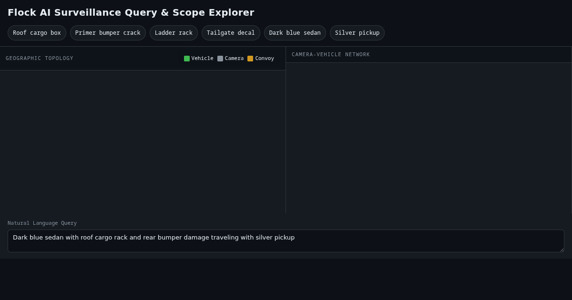The width and height of the screenshot is (572, 300).
Task: Click the Primer bumper crack chip
Action: pos(108,33)
